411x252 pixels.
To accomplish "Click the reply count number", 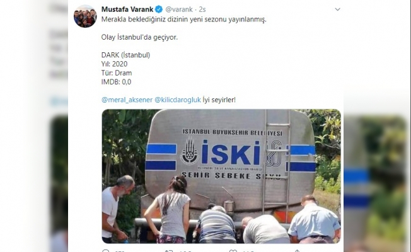I will [119, 251].
